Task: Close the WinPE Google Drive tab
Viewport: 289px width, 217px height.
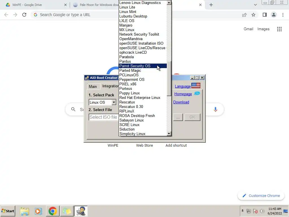Action: click(65, 5)
